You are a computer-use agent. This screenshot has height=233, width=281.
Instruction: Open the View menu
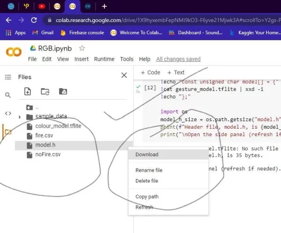[x=63, y=59]
